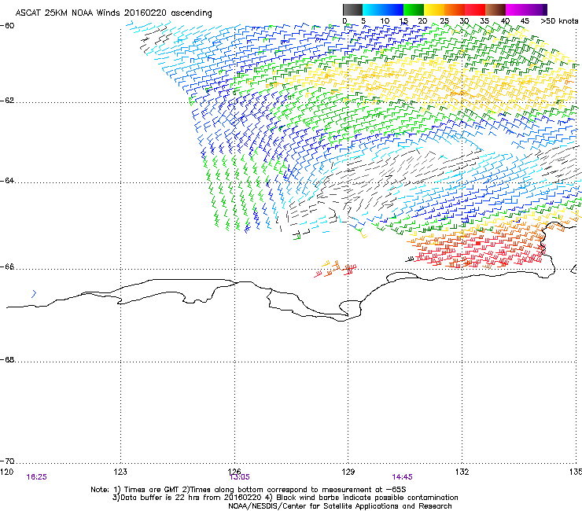Click the cyan-blue 5-15 knots color segment
The width and height of the screenshot is (582, 511).
[383, 9]
